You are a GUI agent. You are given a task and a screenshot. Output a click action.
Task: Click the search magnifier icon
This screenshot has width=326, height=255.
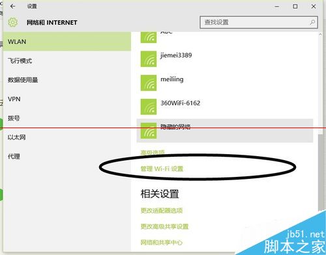point(312,22)
